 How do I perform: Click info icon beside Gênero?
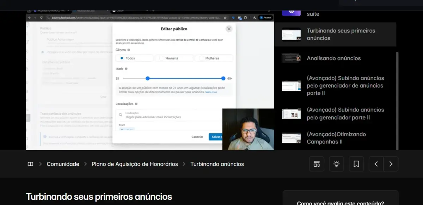128,50
